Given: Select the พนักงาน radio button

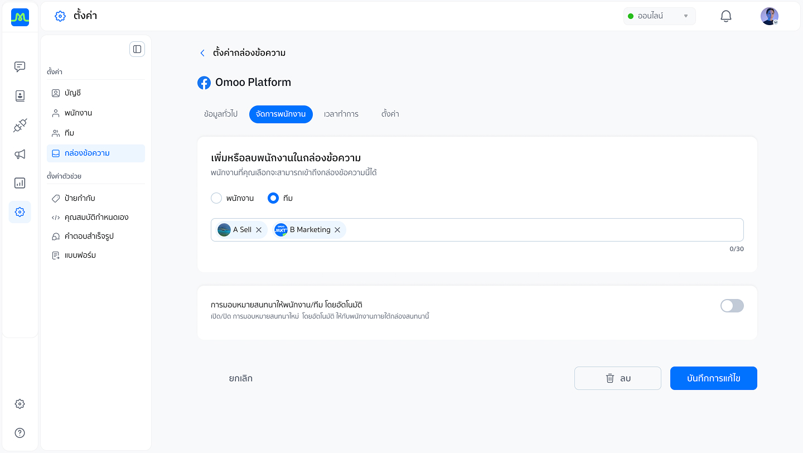Looking at the screenshot, I should tap(216, 198).
